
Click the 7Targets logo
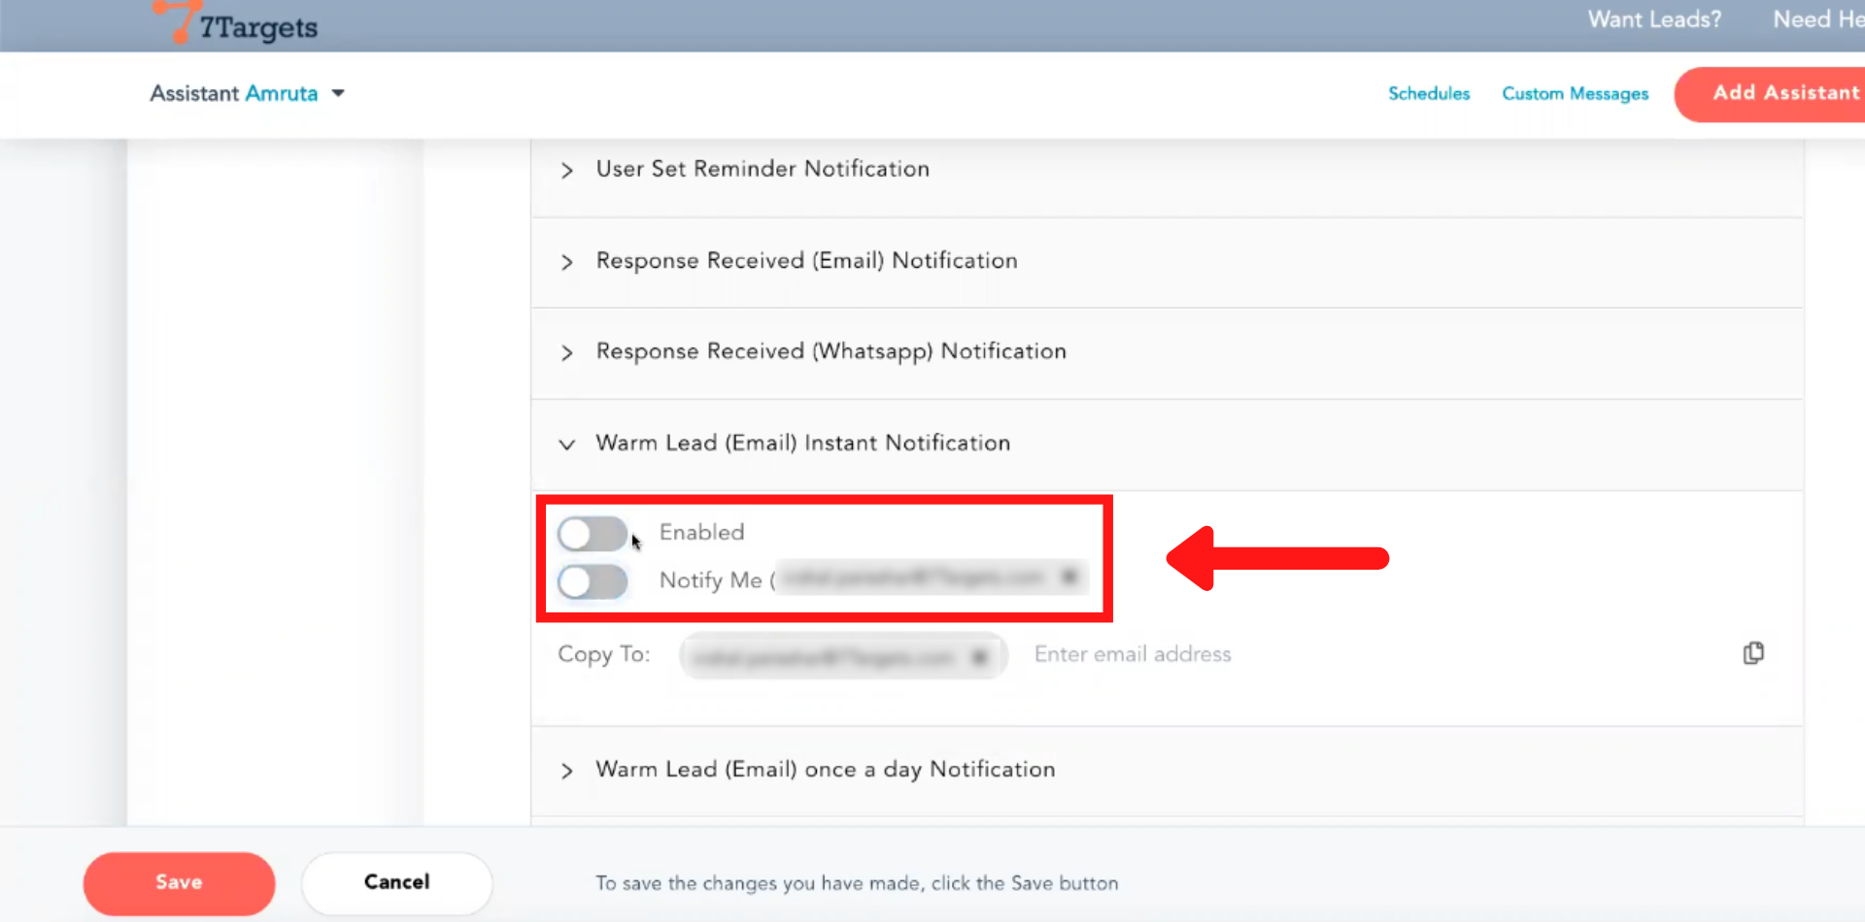tap(238, 24)
